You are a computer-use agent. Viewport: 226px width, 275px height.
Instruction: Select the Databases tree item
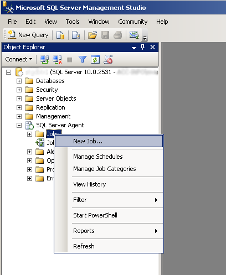coord(50,81)
